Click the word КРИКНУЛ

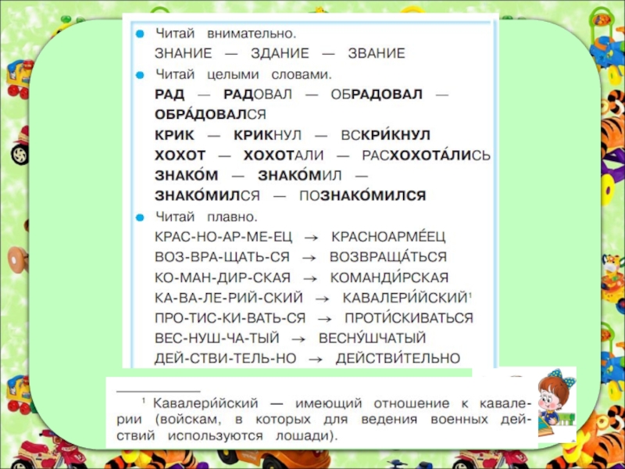pos(267,135)
